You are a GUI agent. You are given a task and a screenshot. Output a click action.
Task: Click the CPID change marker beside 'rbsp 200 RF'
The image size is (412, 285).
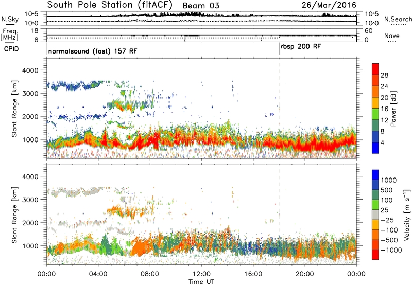coord(279,49)
